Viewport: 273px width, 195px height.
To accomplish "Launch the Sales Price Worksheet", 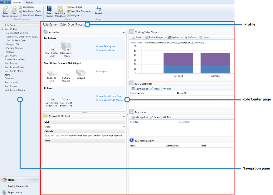I will (59, 11).
